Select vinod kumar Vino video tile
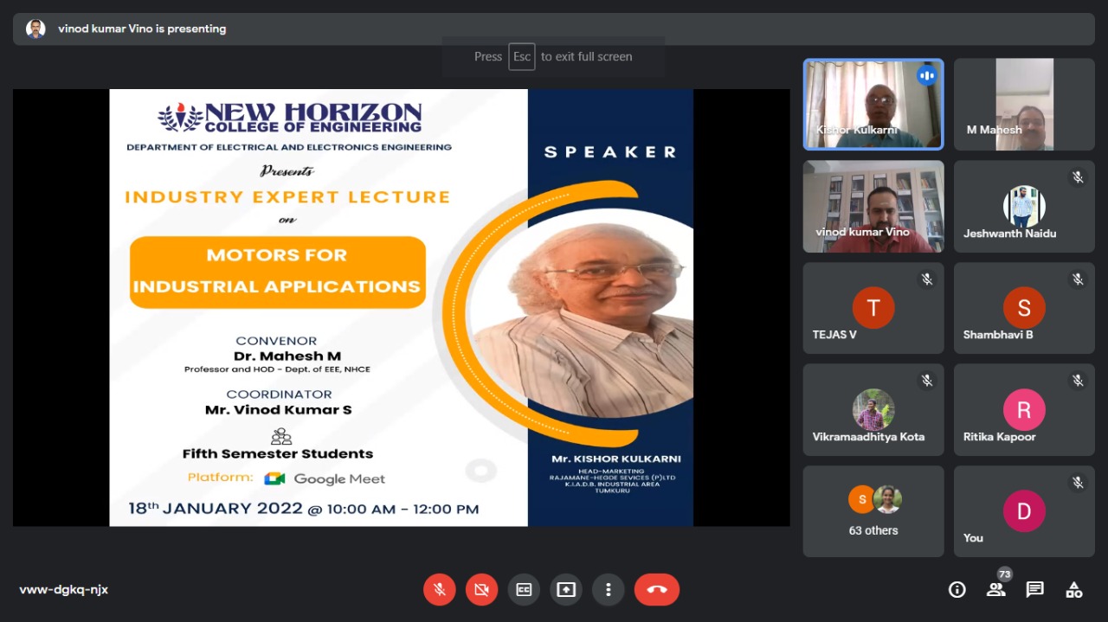The height and width of the screenshot is (622, 1108). point(873,206)
